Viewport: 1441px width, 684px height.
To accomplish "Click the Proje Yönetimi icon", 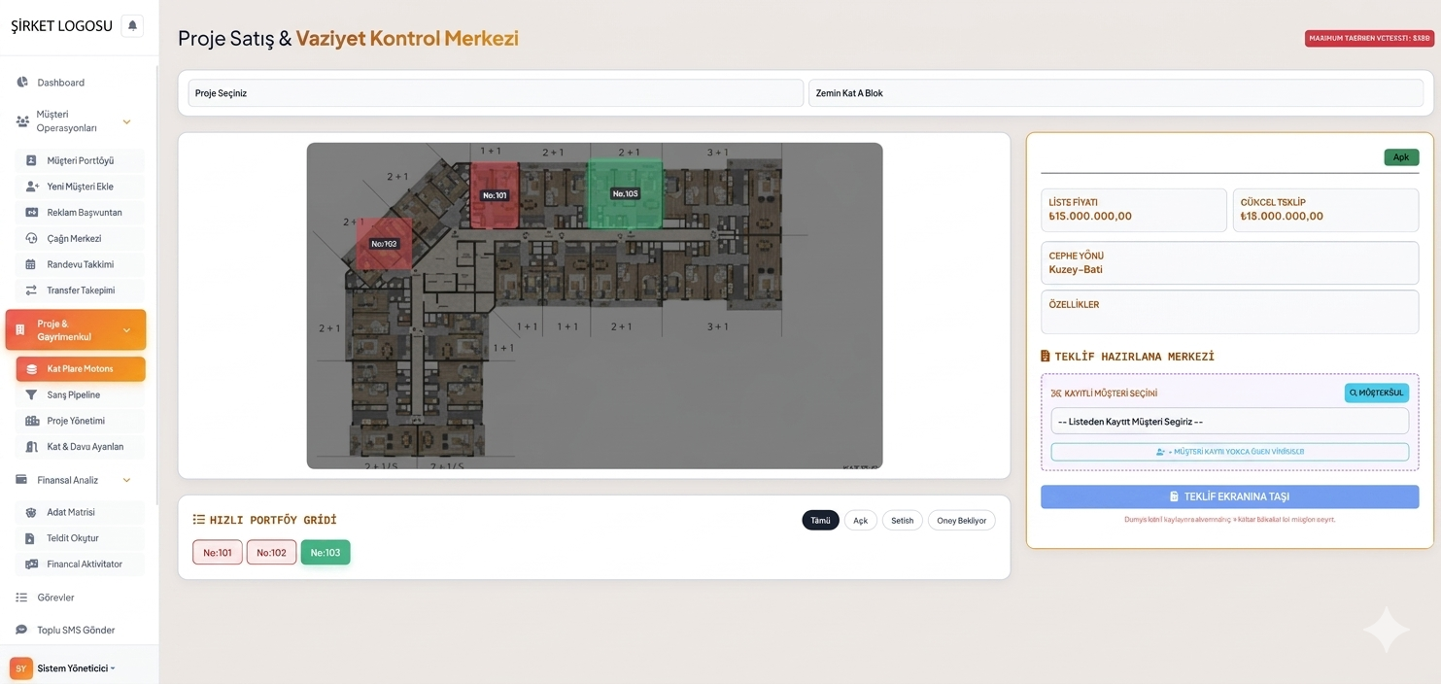I will point(31,421).
